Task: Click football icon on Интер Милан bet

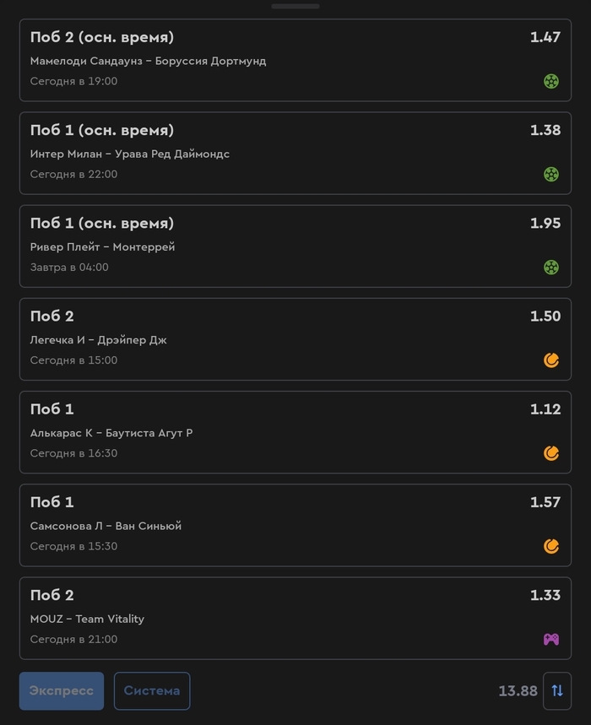Action: click(550, 175)
